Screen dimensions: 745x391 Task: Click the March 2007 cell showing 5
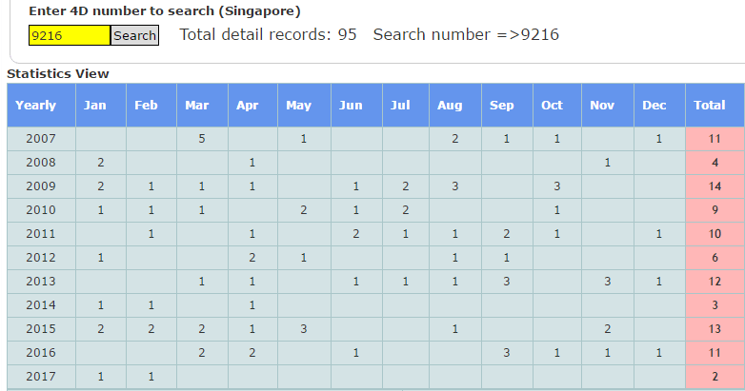(x=202, y=139)
